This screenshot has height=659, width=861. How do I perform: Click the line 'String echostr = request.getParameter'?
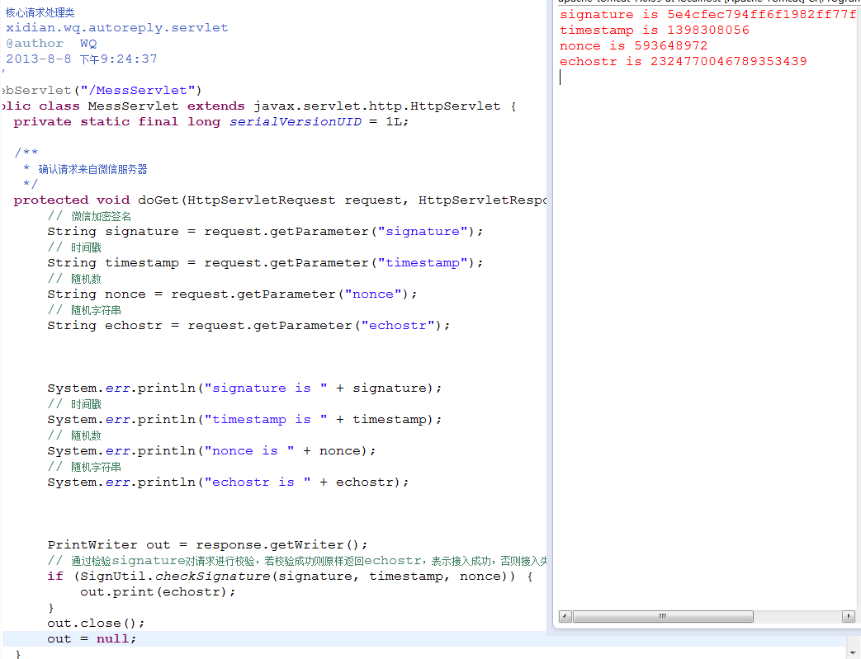tap(248, 326)
